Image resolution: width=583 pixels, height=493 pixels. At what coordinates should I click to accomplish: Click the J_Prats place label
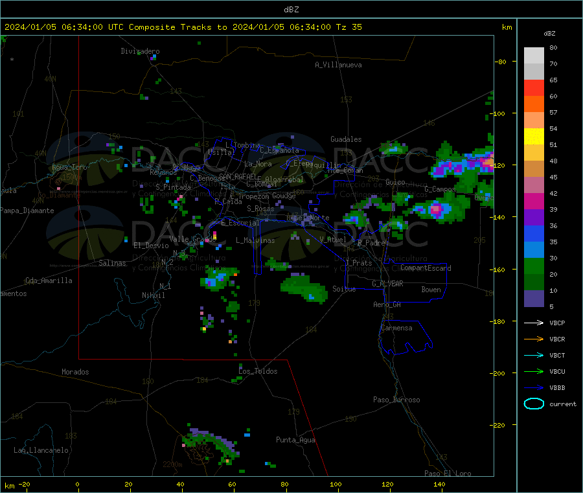point(359,263)
